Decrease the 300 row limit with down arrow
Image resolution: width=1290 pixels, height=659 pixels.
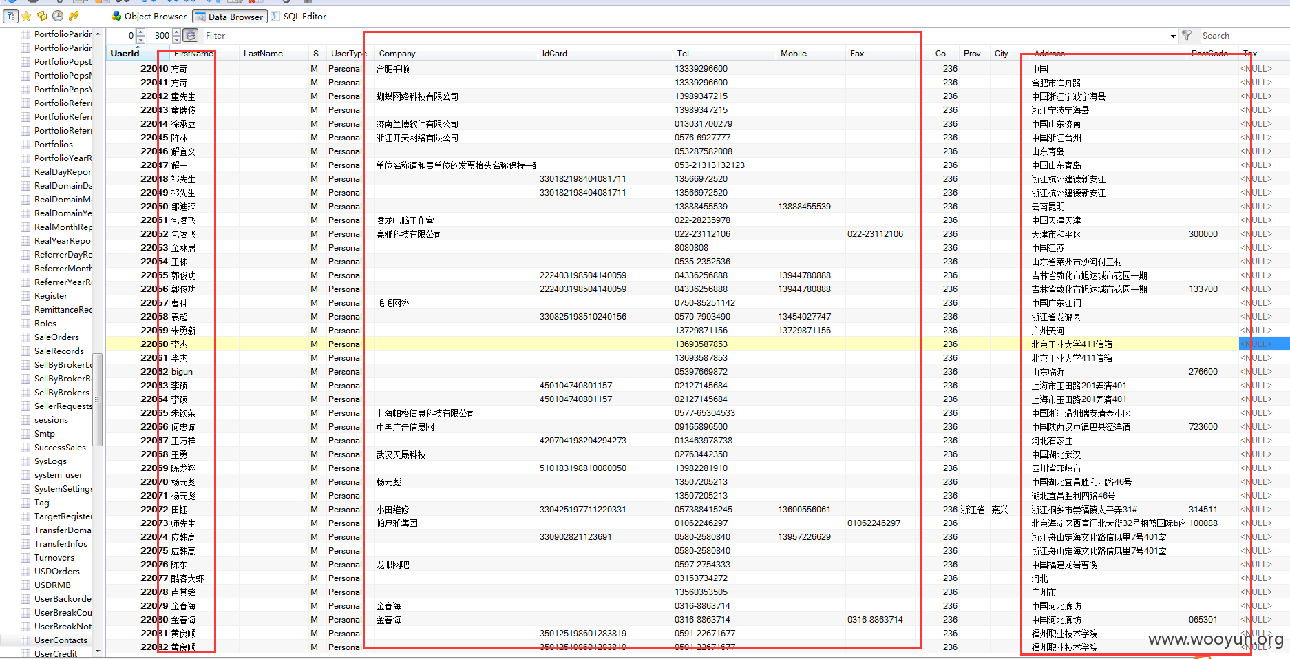[176, 39]
